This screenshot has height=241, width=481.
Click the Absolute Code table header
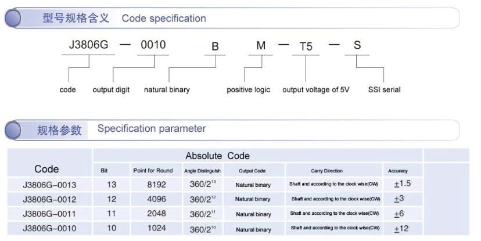pyautogui.click(x=217, y=156)
